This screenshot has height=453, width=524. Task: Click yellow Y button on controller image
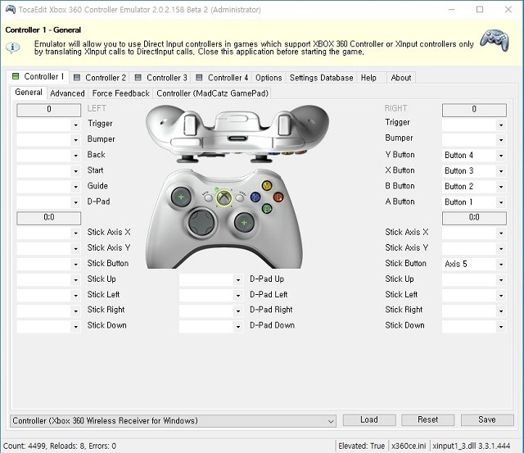pyautogui.click(x=267, y=185)
